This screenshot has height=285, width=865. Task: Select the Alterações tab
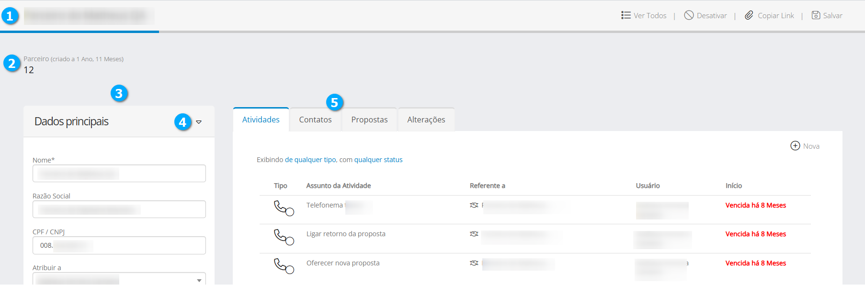(426, 120)
